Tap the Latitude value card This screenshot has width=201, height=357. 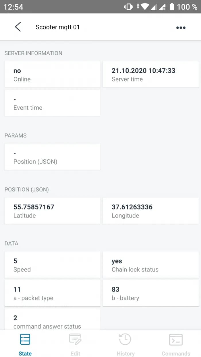pos(53,211)
